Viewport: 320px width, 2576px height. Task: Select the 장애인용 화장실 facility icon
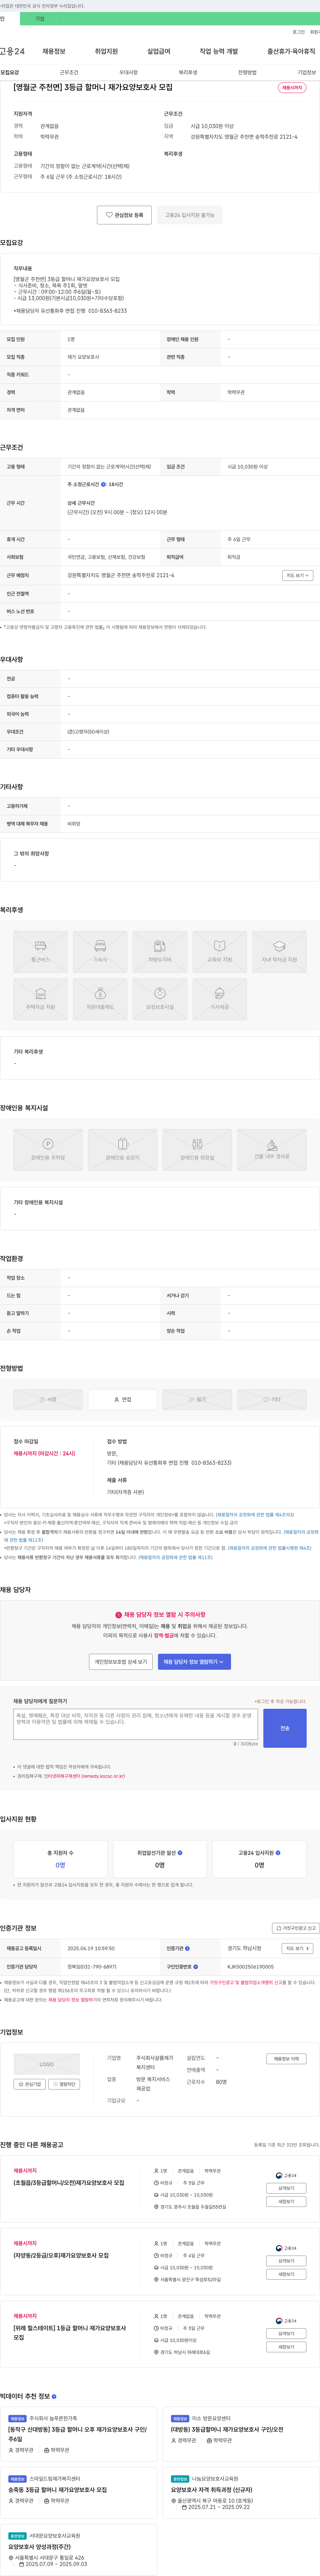click(197, 1150)
